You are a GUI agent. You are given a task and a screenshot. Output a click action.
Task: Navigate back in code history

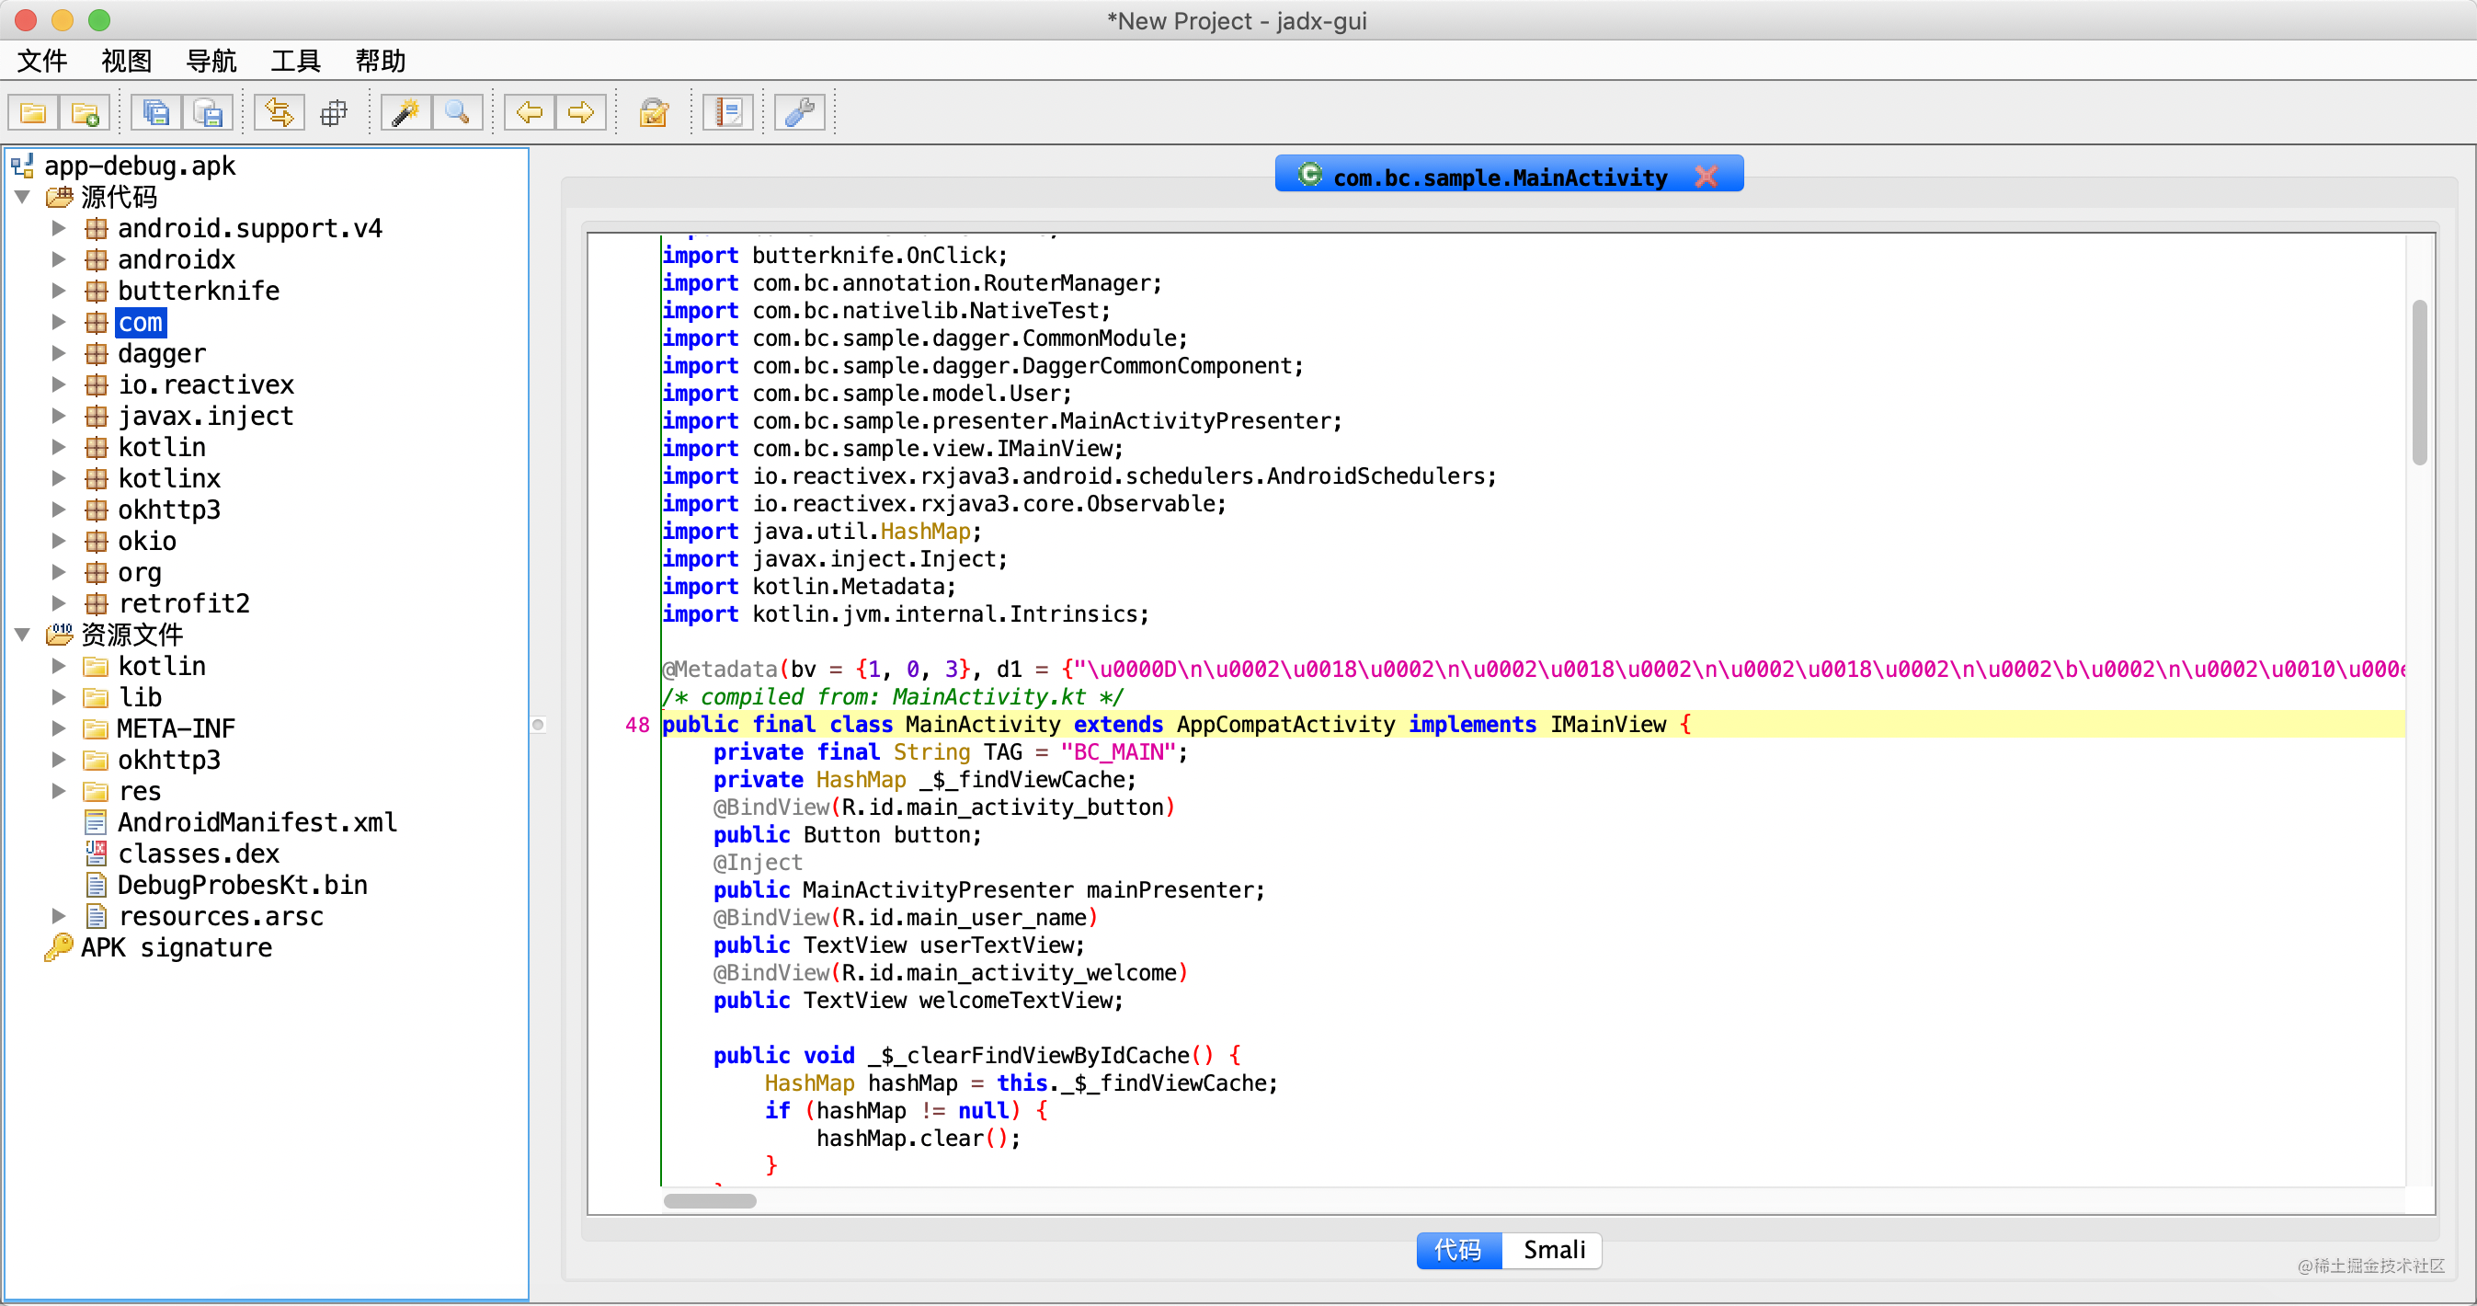click(528, 111)
